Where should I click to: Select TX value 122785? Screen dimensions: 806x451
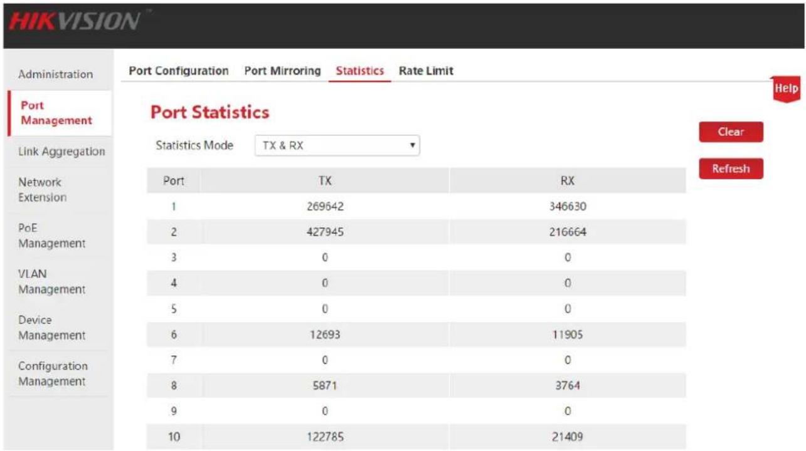coord(325,437)
